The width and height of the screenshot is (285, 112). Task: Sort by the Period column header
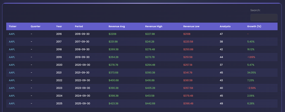(79, 26)
